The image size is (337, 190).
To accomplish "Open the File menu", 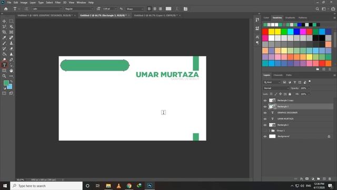I will pyautogui.click(x=9, y=3).
